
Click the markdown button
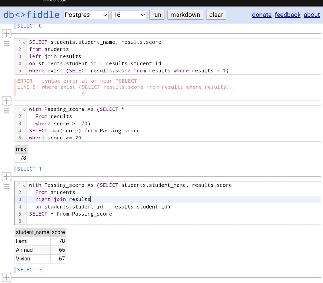point(185,15)
